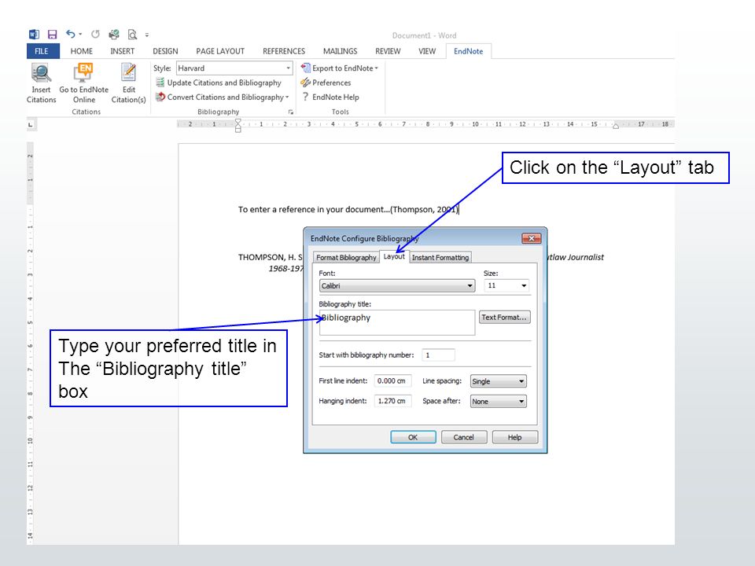Screen dimensions: 755x566
Task: Click the Insert Citations magnifier icon
Action: [x=42, y=73]
